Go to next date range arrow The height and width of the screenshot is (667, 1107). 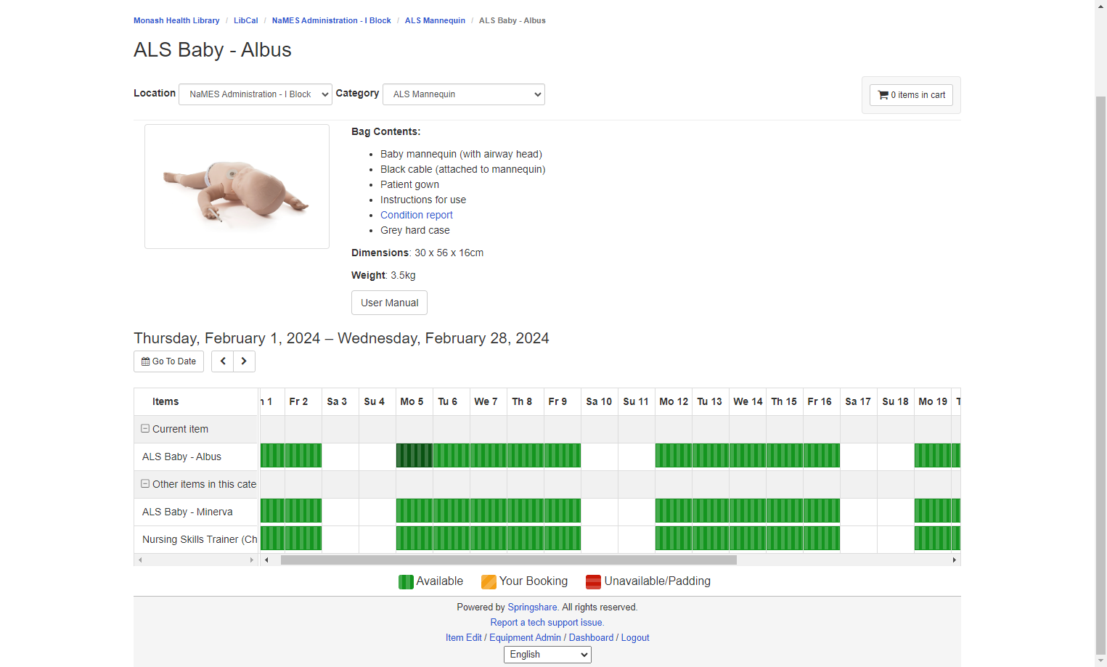(x=244, y=361)
